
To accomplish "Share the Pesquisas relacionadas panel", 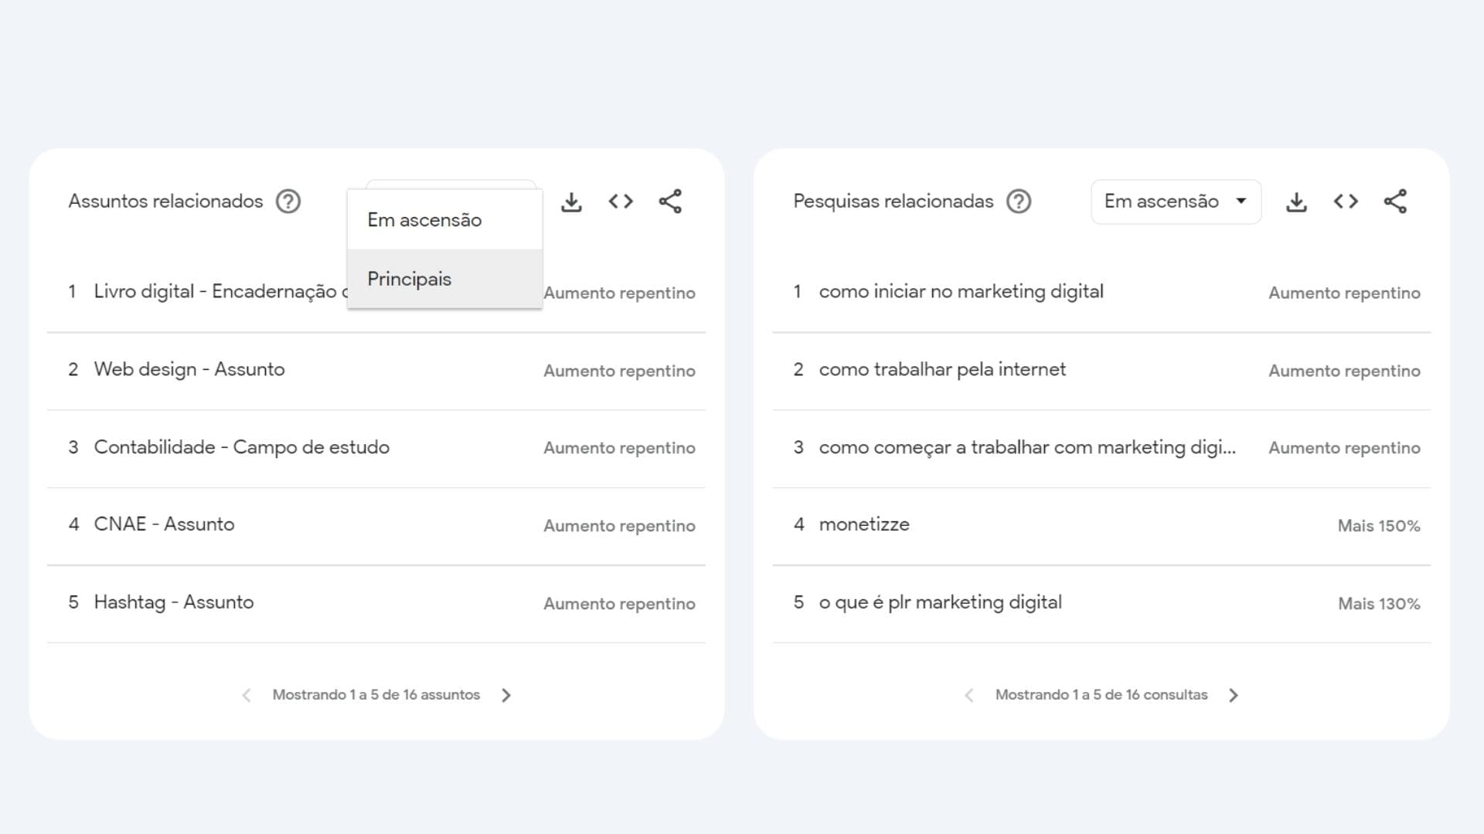I will tap(1396, 202).
